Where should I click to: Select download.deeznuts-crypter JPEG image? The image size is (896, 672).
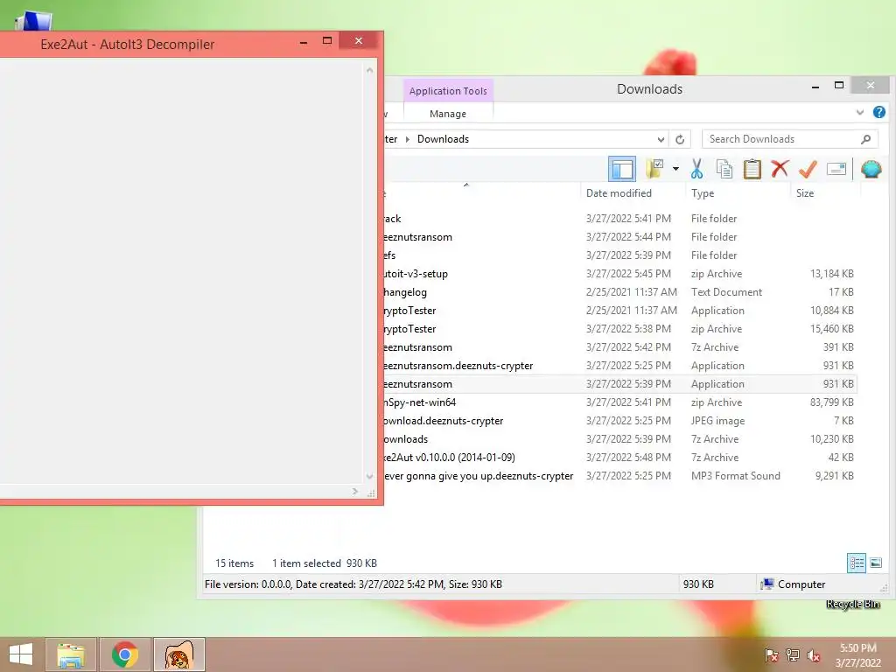[x=620, y=421]
